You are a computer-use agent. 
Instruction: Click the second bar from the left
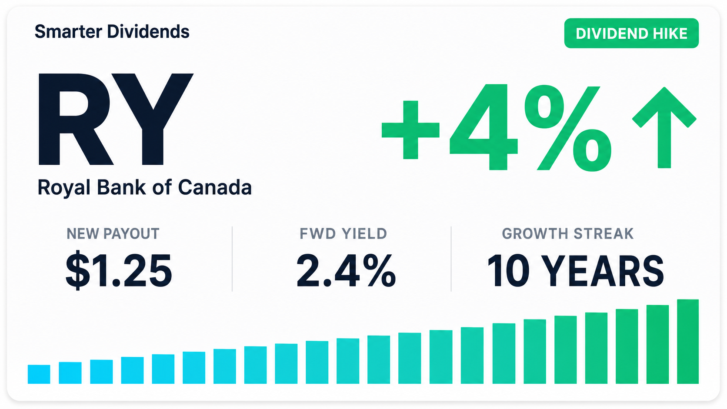pos(70,373)
